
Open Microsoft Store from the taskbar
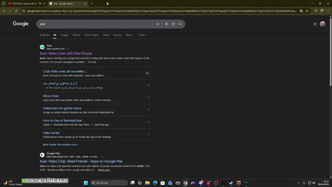click(x=163, y=183)
